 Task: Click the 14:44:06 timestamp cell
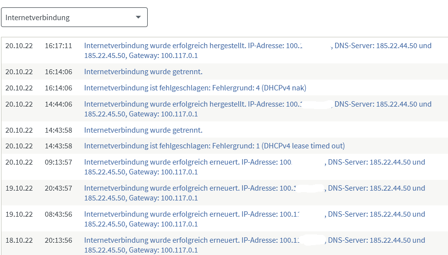[58, 104]
